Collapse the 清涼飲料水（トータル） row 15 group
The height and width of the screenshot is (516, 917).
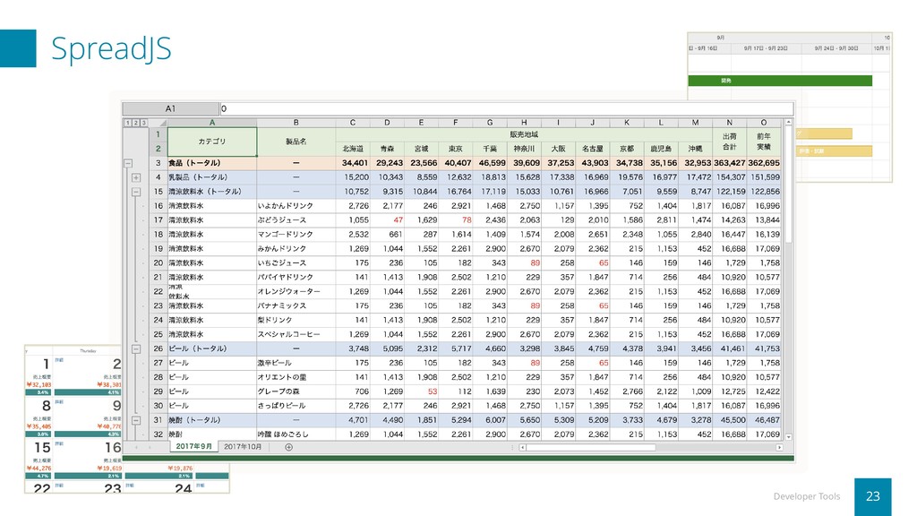tap(136, 192)
